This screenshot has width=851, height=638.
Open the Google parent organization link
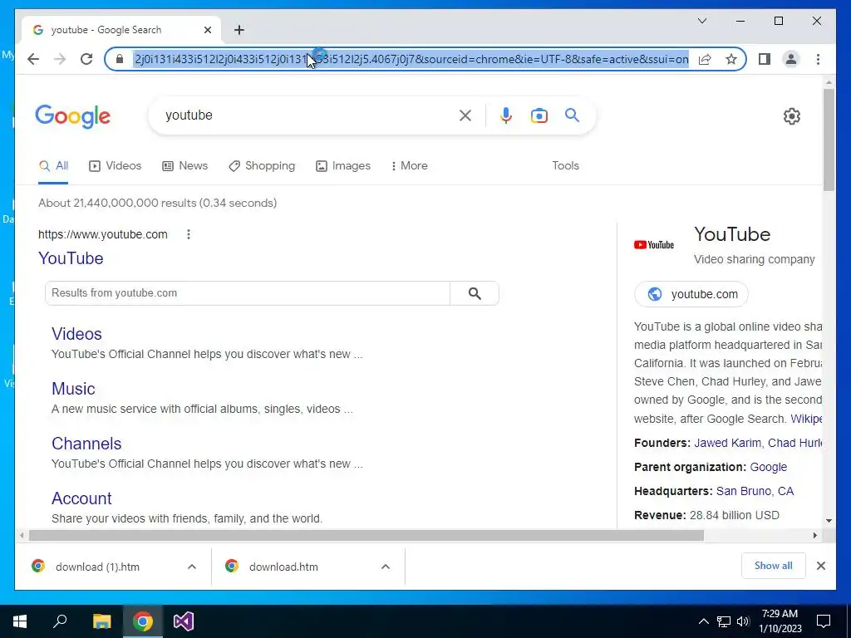click(x=768, y=467)
